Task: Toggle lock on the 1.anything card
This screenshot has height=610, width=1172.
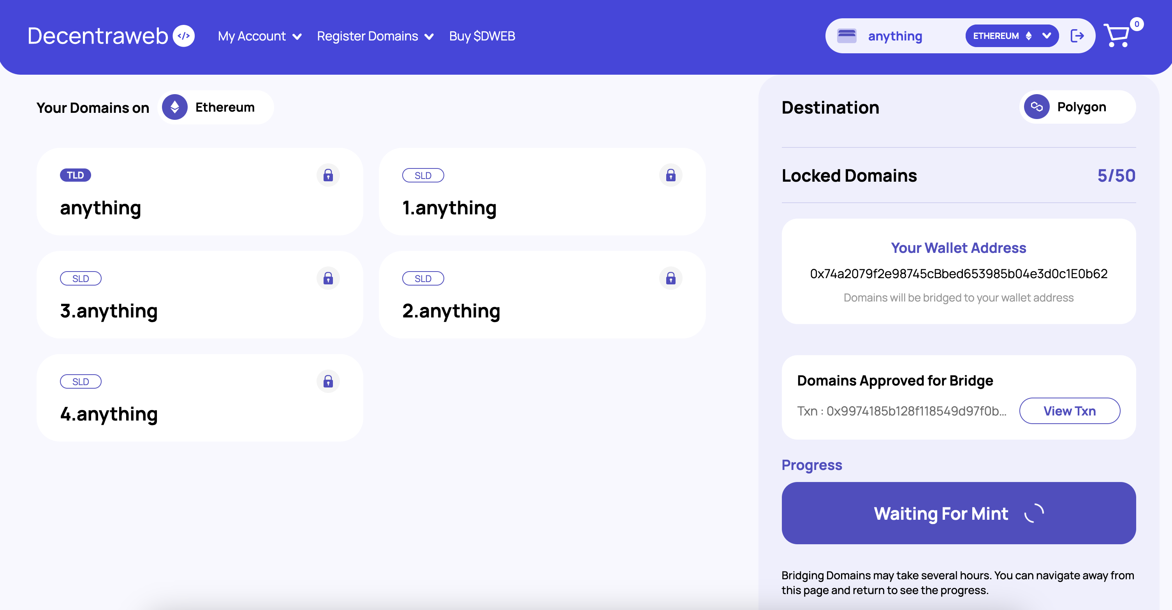Action: 670,175
